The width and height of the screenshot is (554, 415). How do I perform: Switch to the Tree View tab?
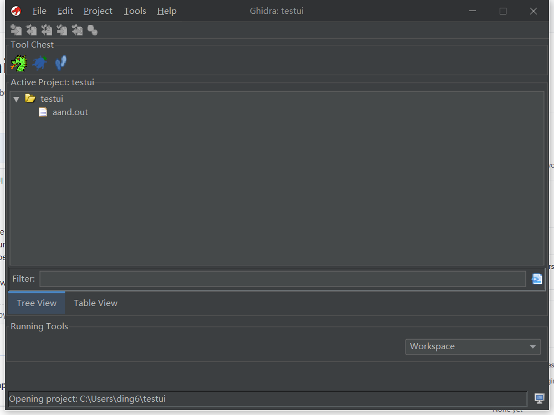pyautogui.click(x=37, y=303)
